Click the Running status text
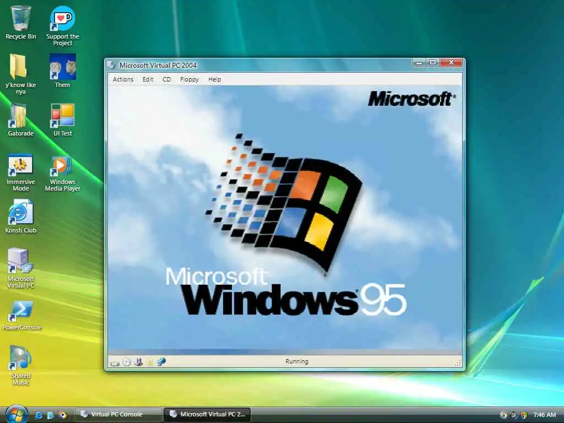This screenshot has width=564, height=423. 297,361
